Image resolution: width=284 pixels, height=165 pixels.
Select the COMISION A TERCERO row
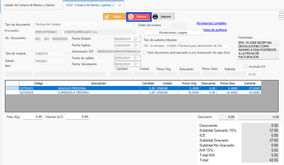pos(99,93)
